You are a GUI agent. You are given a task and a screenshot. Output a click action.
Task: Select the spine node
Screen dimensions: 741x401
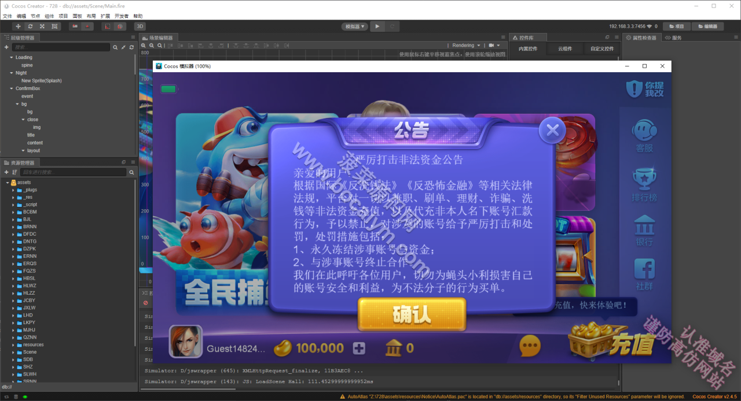(27, 65)
